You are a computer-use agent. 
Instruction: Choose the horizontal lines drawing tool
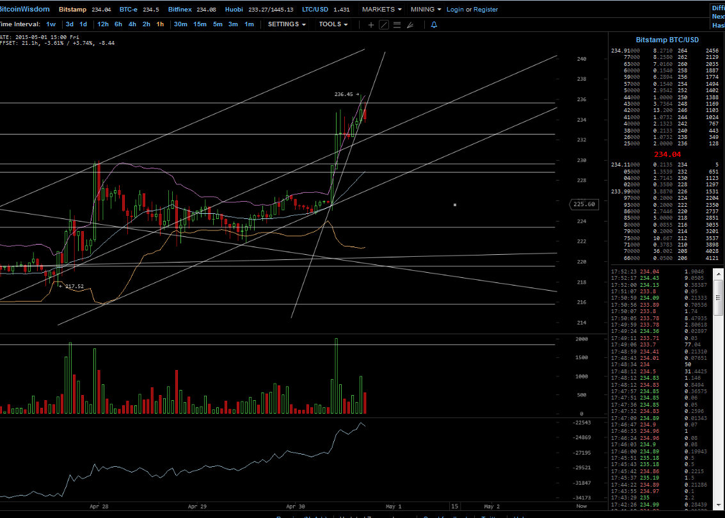[397, 25]
